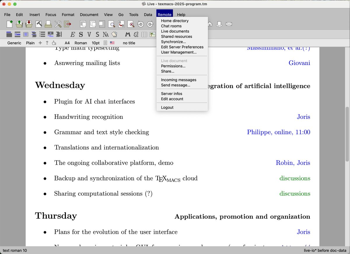Click the bold S strong icon
Screen dimensions: 350x254
point(81,34)
